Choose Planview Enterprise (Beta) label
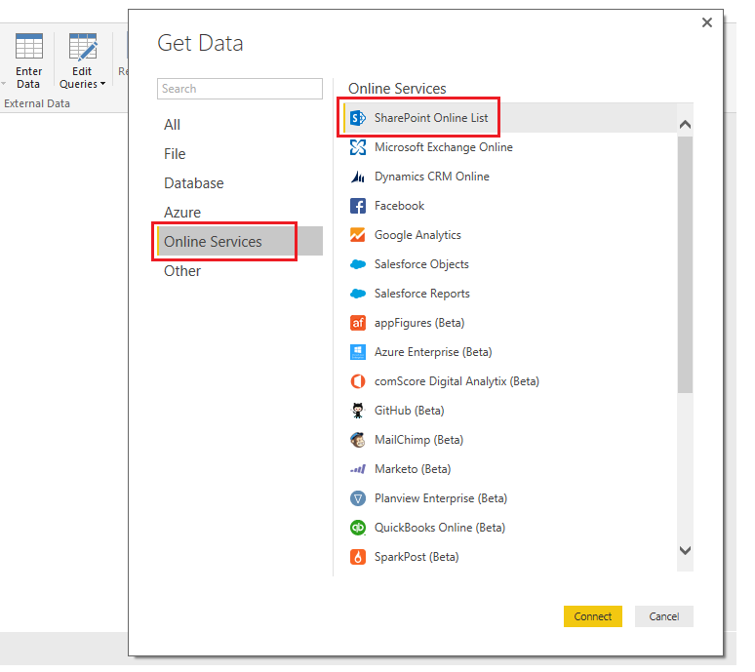Screen dimensions: 755x672 click(441, 498)
